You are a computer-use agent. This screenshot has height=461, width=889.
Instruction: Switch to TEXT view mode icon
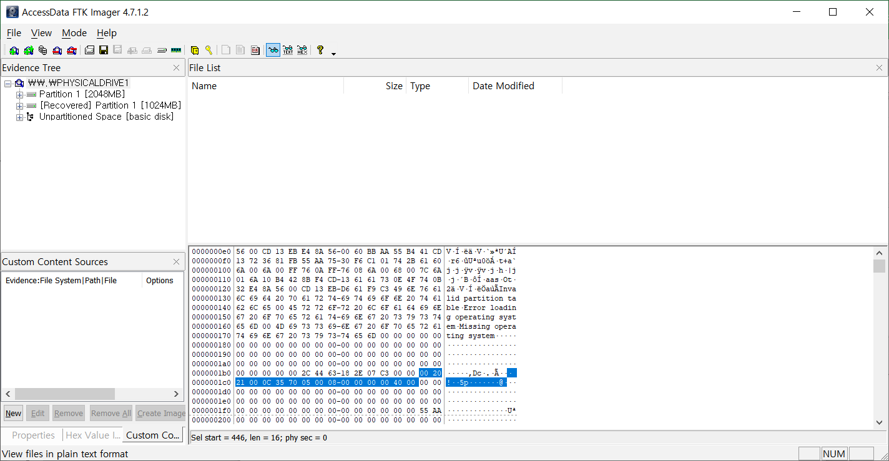pos(288,51)
